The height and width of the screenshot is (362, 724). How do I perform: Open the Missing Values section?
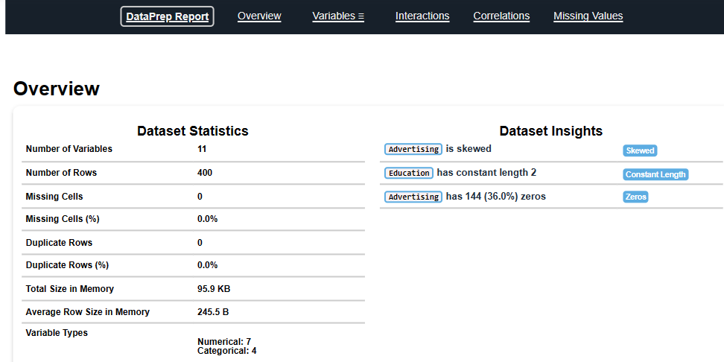click(588, 16)
